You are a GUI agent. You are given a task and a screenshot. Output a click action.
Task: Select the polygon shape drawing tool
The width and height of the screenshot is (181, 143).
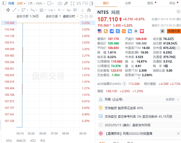(23, 10)
